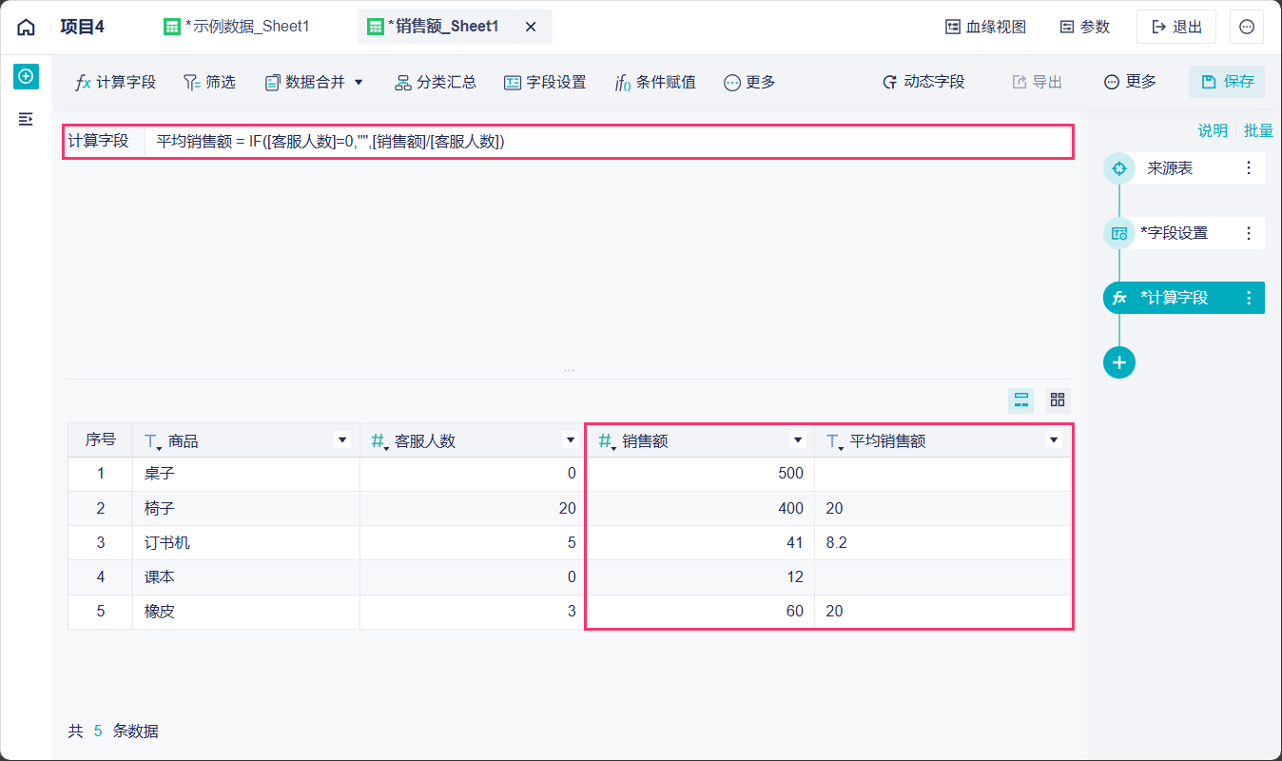
Task: Click the 字段设置 step circle icon
Action: coord(1119,233)
